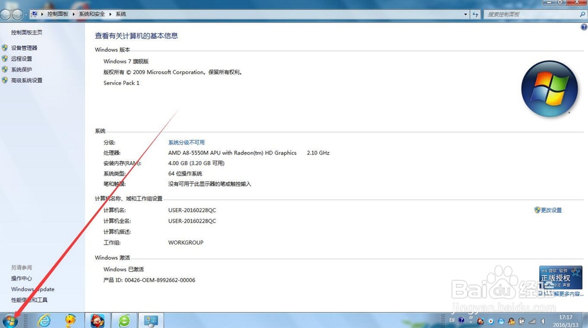Click the network signal bars tray icon
This screenshot has height=328, width=588.
[x=532, y=322]
